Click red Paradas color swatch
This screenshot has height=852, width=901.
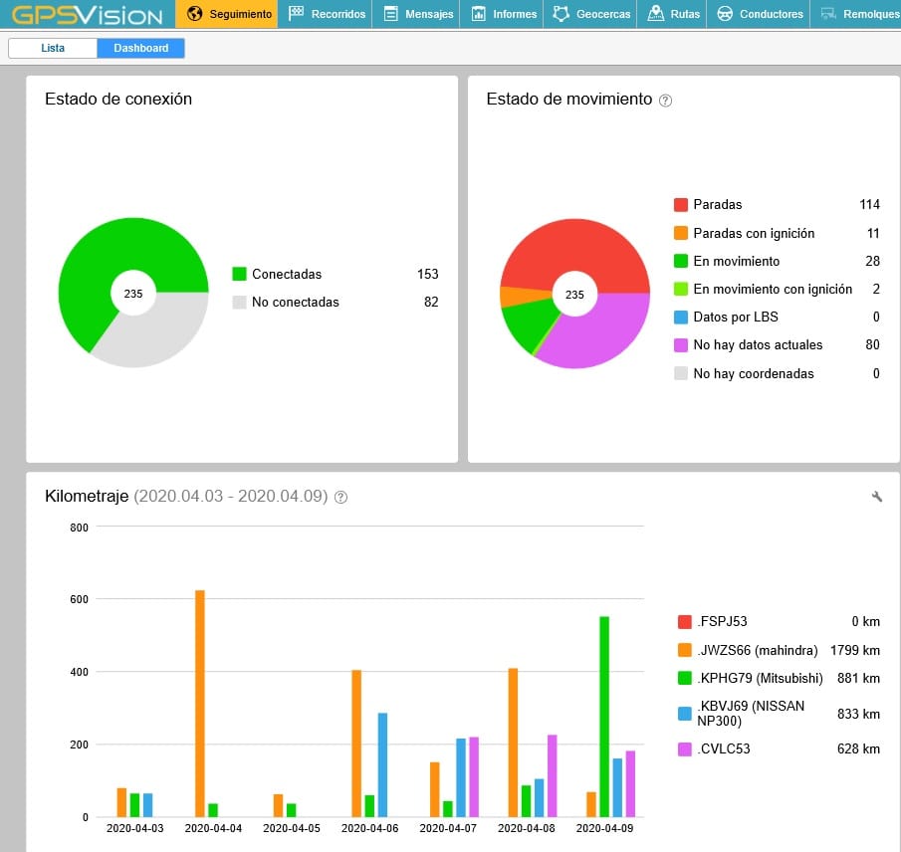681,205
